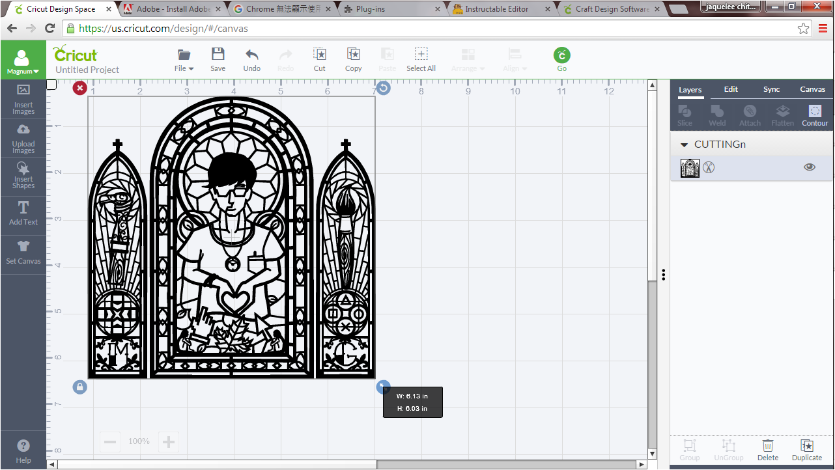
Task: Switch to the Canvas tab
Action: (x=813, y=89)
